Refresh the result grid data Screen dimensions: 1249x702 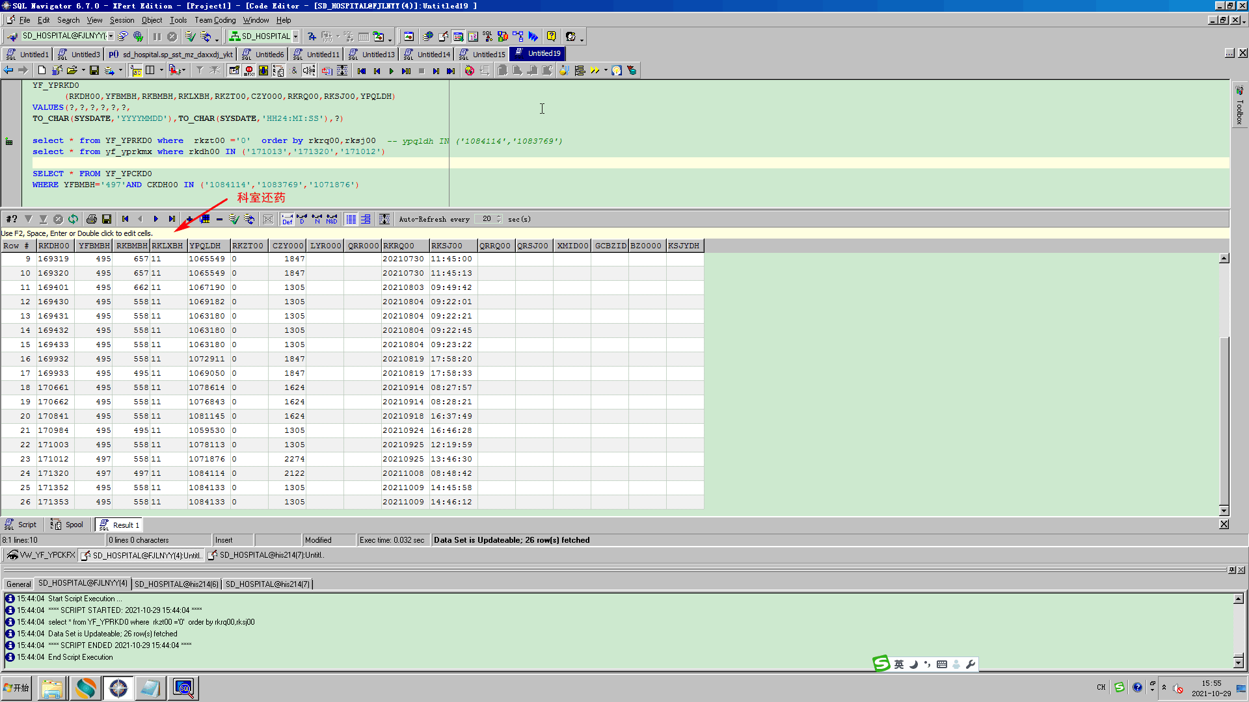[73, 219]
